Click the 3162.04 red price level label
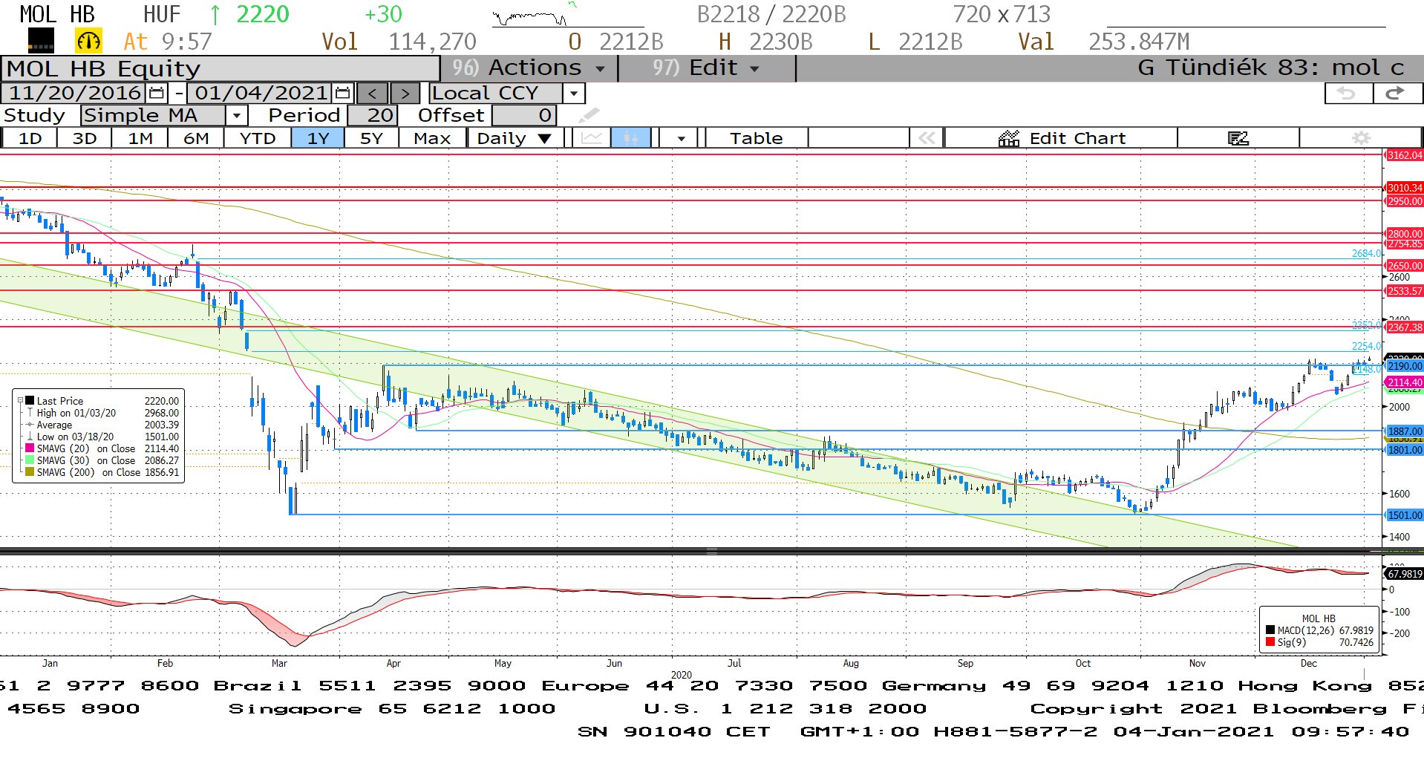1424x761 pixels. click(x=1405, y=155)
